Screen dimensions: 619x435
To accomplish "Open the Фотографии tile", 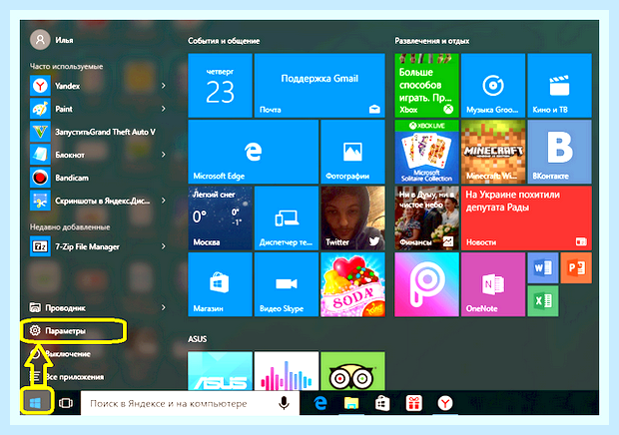I will click(352, 152).
